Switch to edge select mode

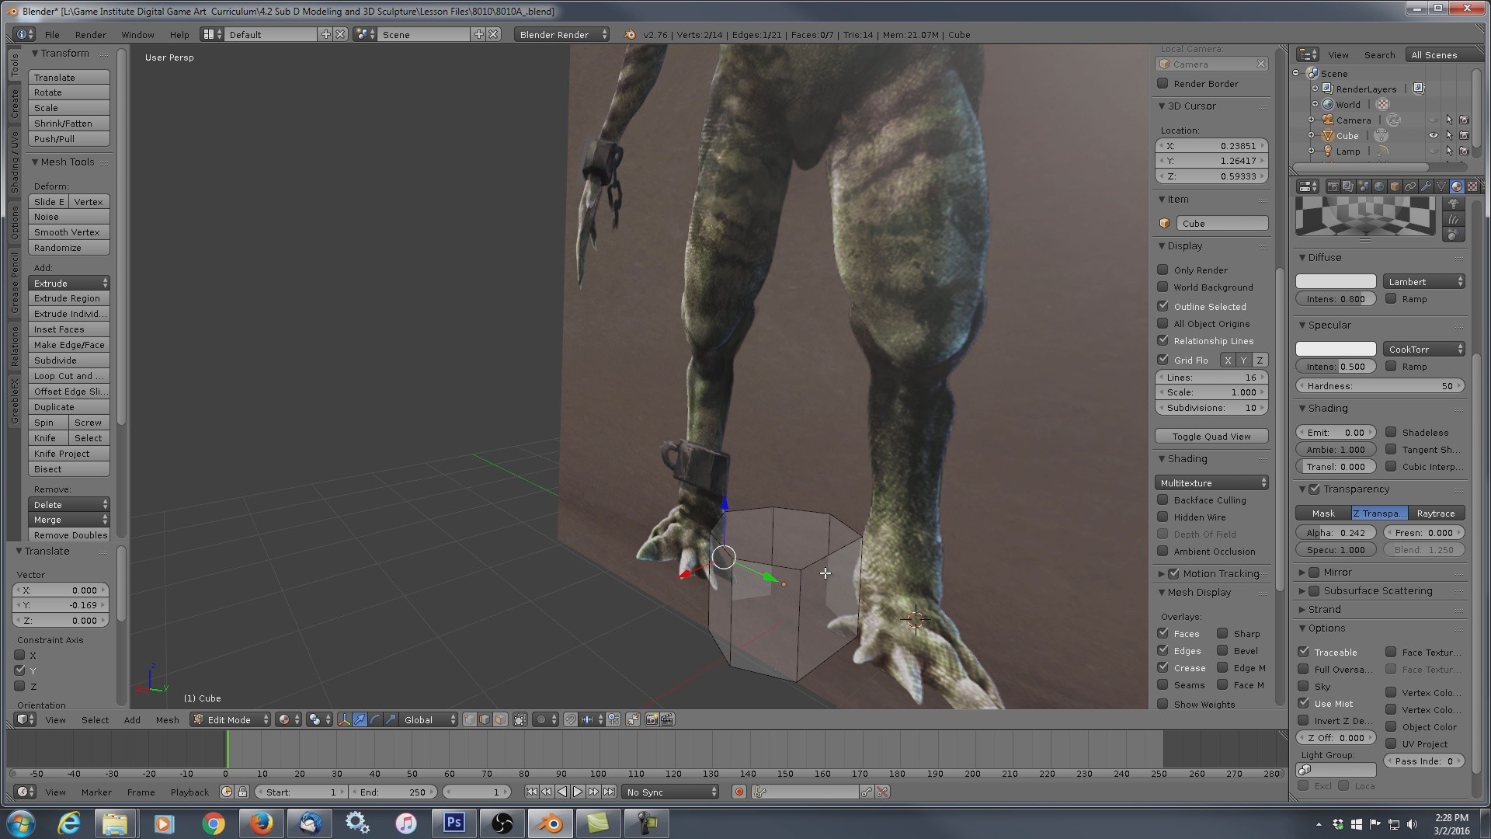[485, 720]
